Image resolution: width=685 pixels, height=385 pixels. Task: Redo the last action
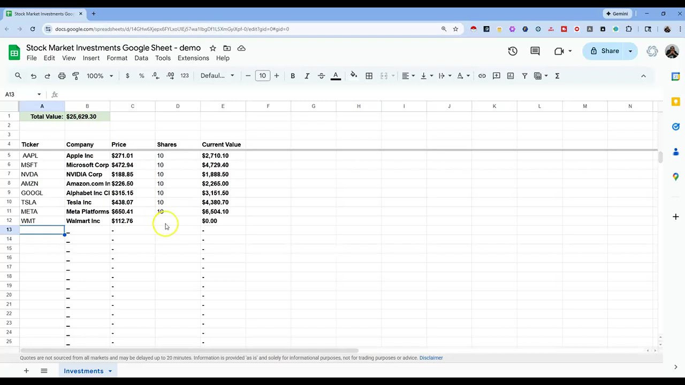click(x=47, y=76)
